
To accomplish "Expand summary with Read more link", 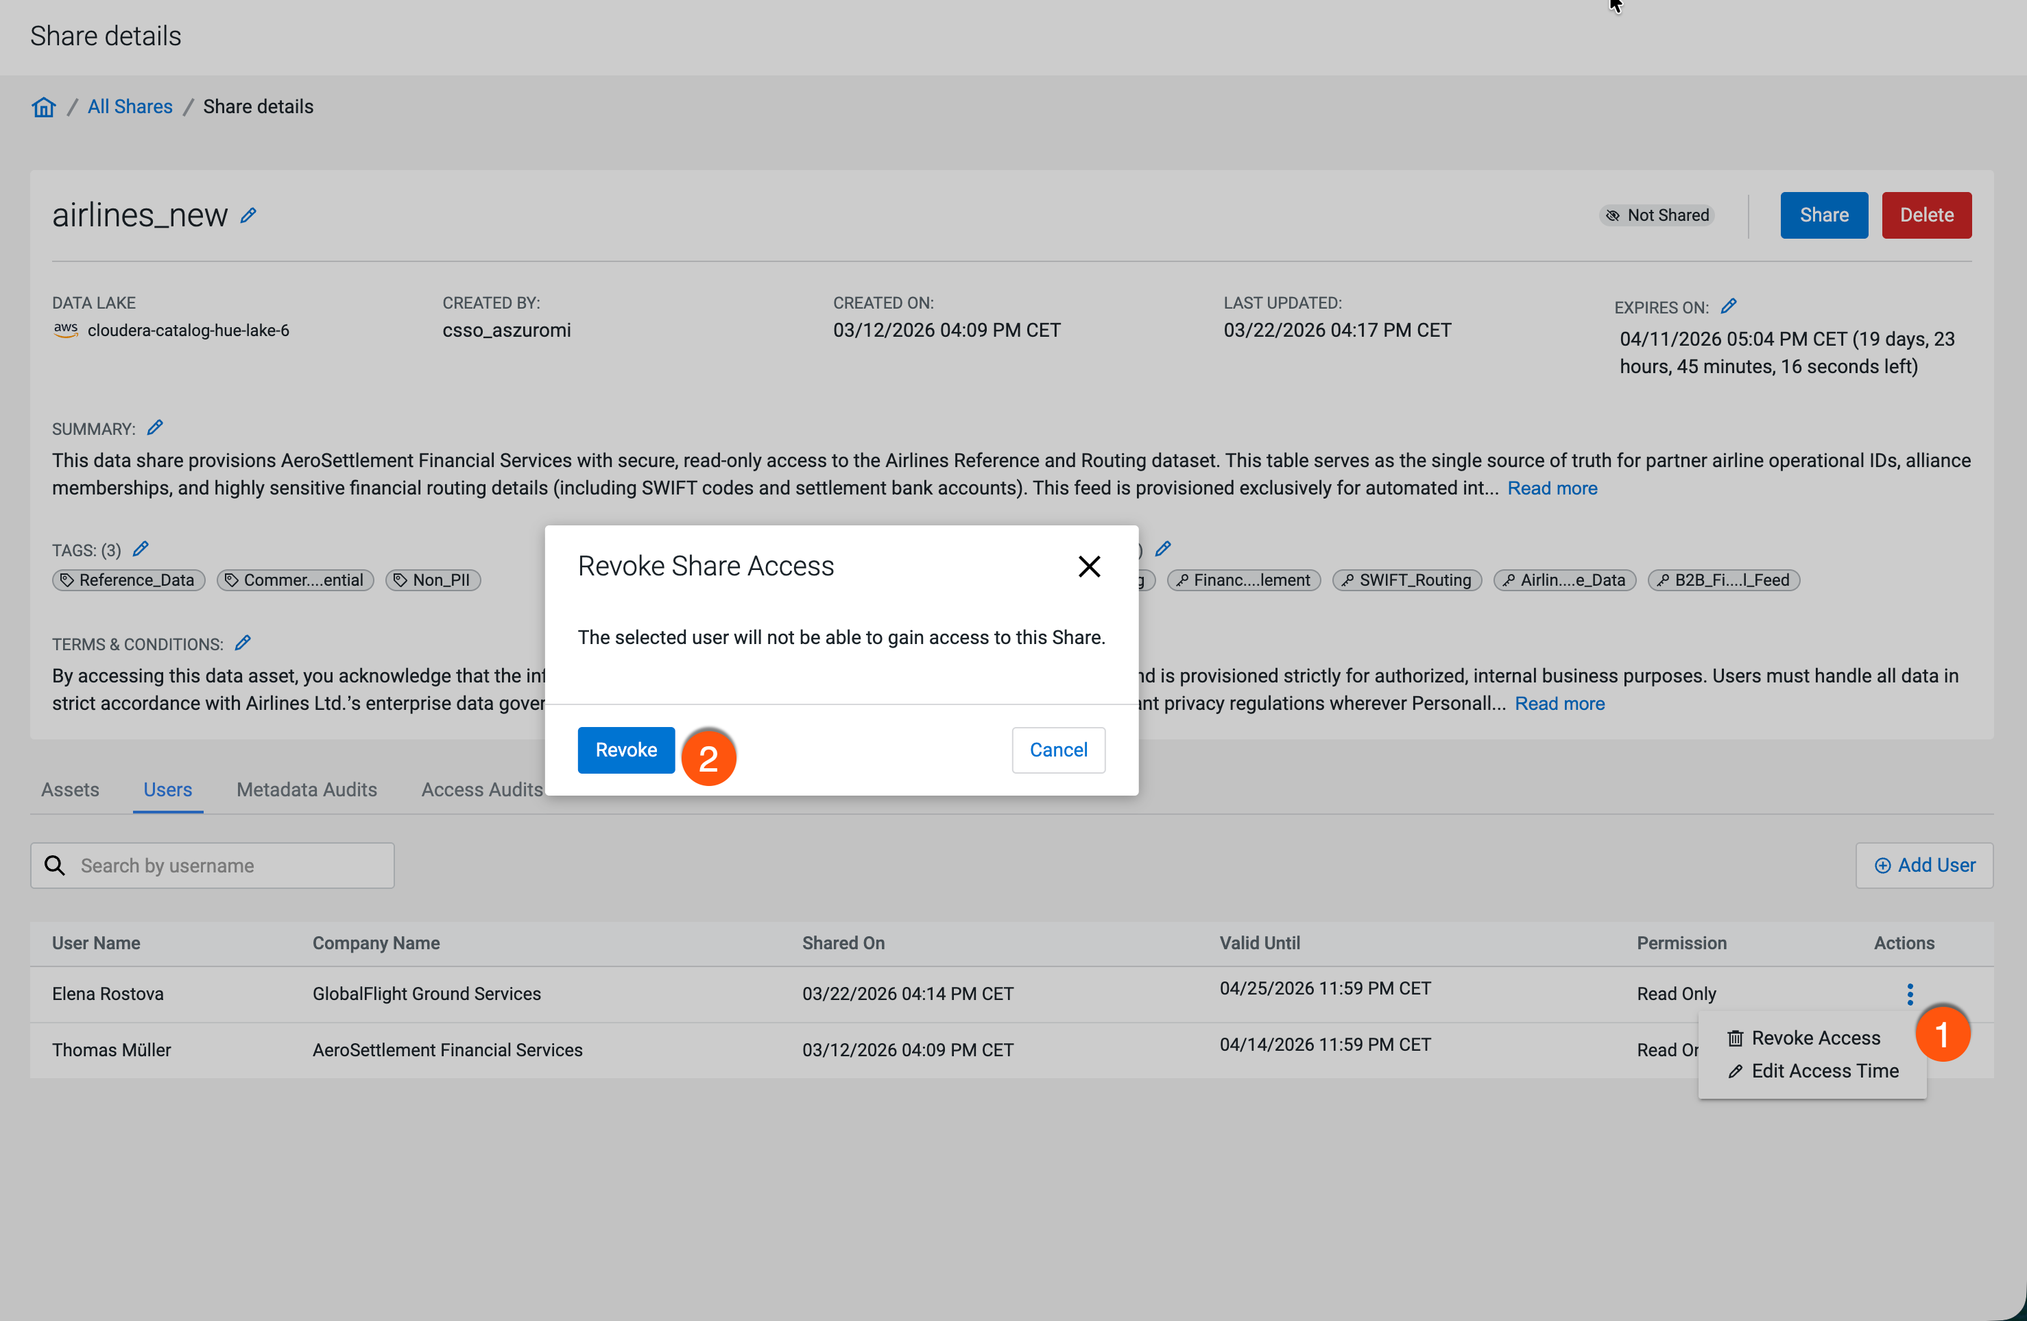I will 1551,488.
